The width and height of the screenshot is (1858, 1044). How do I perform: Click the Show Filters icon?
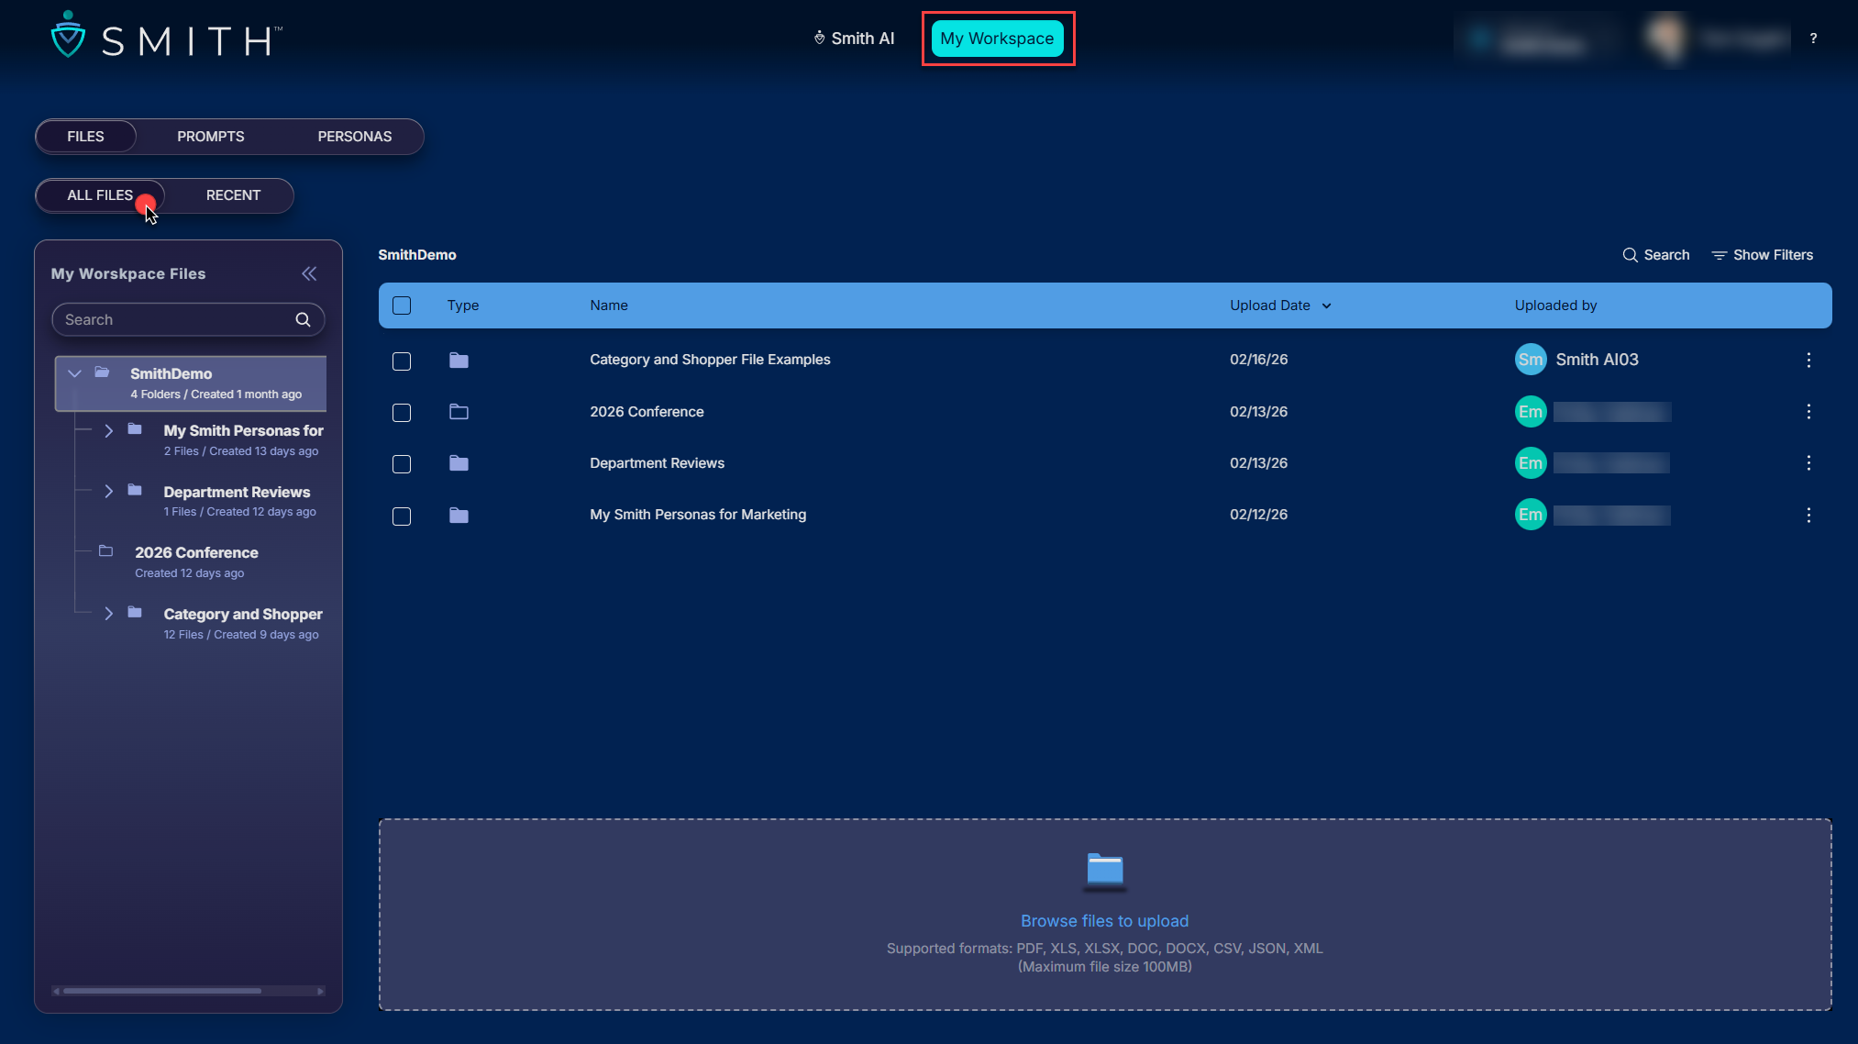pyautogui.click(x=1719, y=255)
